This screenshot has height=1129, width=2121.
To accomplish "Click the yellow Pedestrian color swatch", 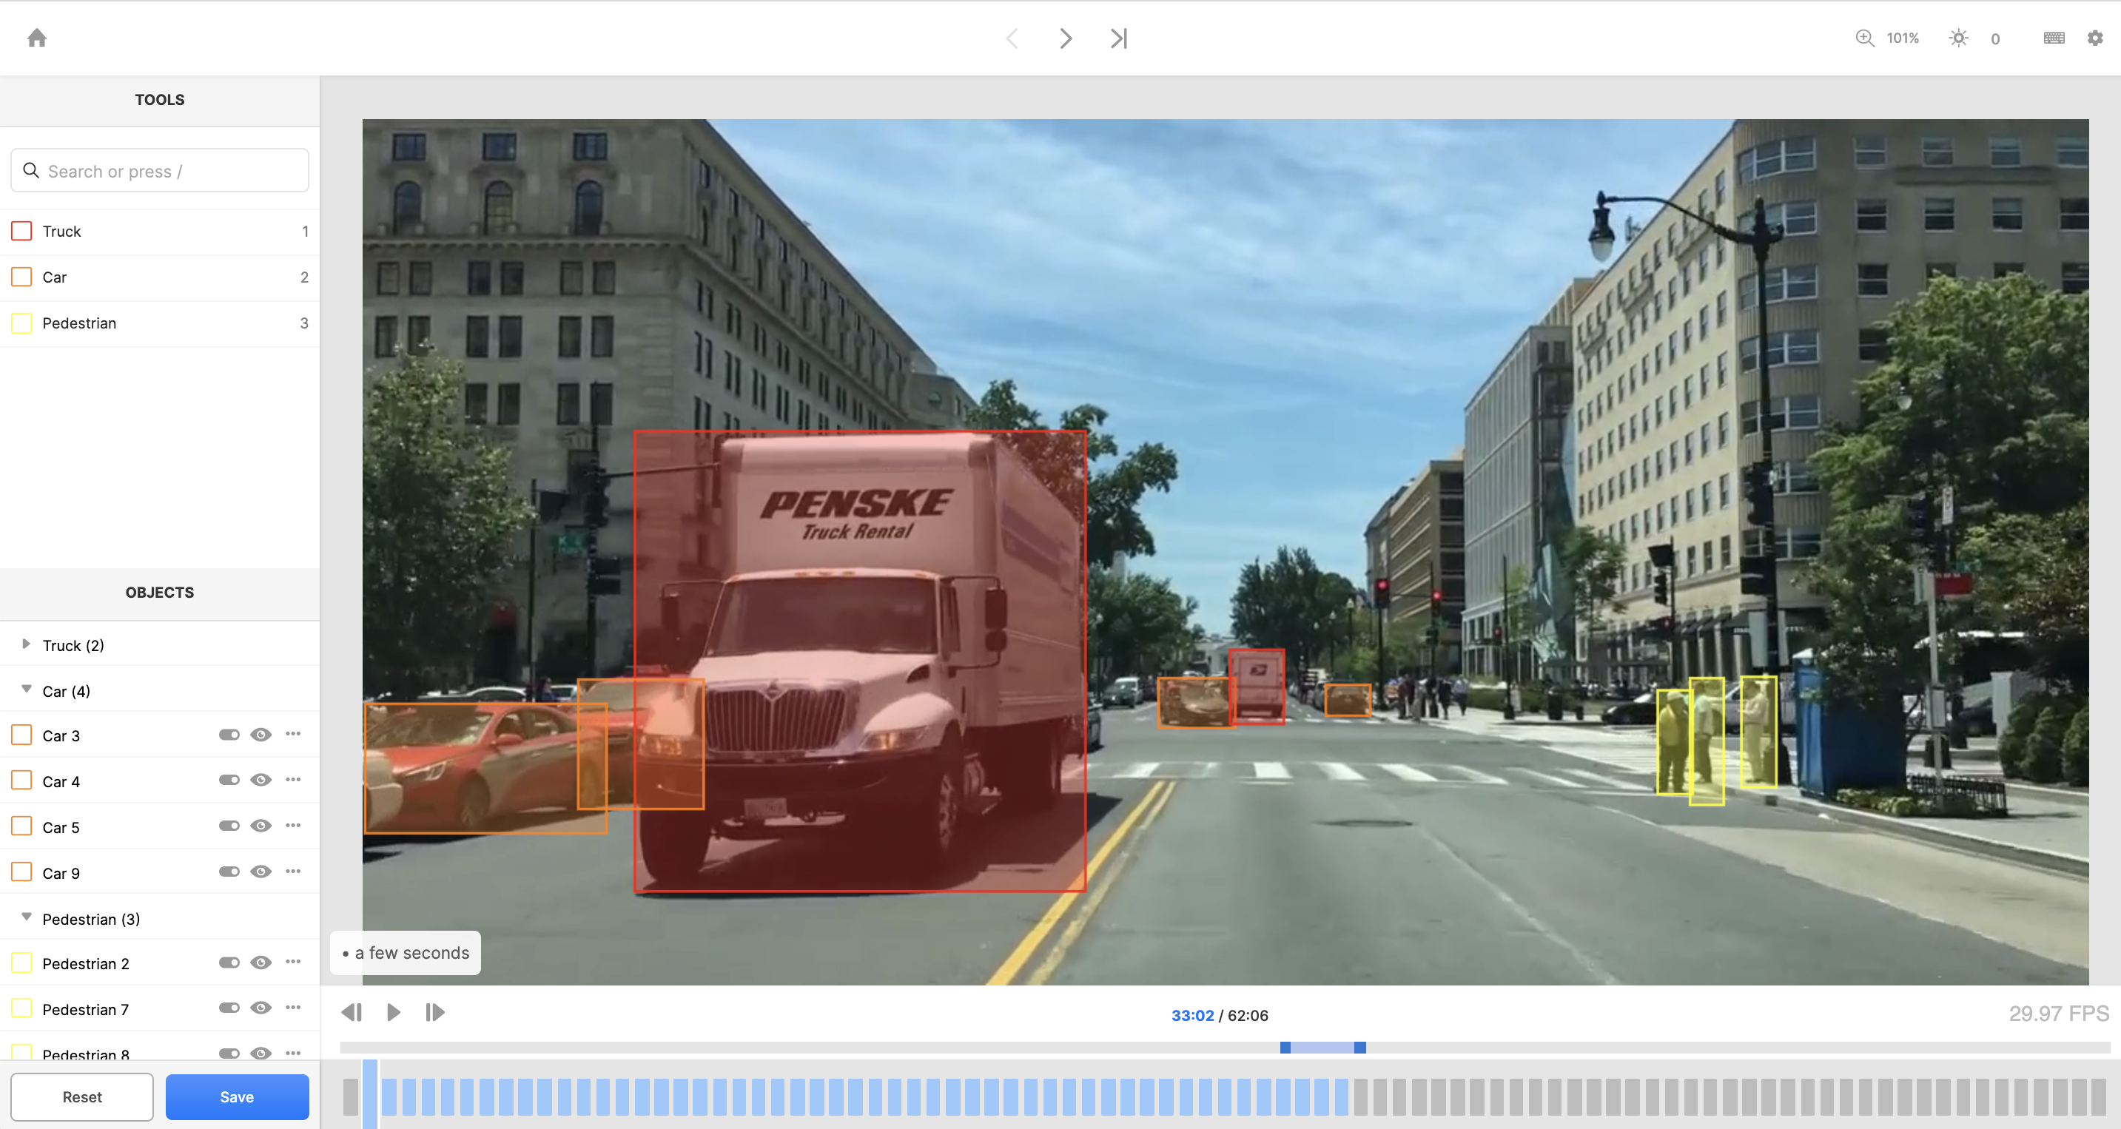I will [x=22, y=323].
